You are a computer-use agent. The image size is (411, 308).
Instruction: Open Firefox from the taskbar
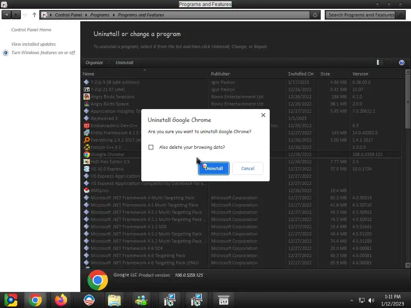(61, 300)
